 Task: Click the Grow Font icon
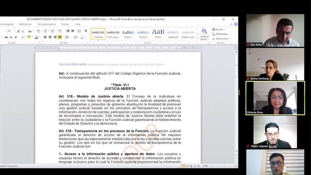18,31
